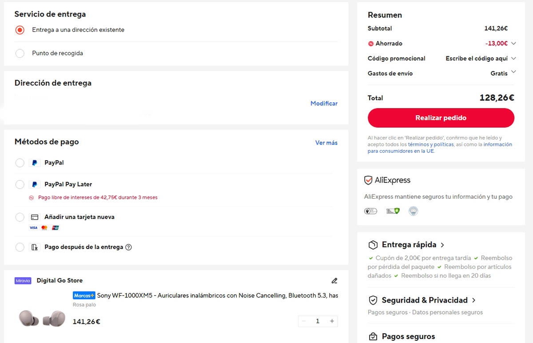
Task: Expand the Código promocional field chevron
Action: click(x=513, y=59)
